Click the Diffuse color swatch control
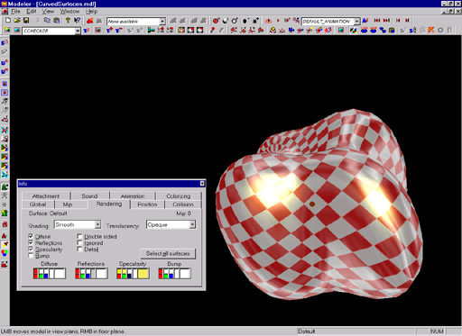 pos(50,273)
